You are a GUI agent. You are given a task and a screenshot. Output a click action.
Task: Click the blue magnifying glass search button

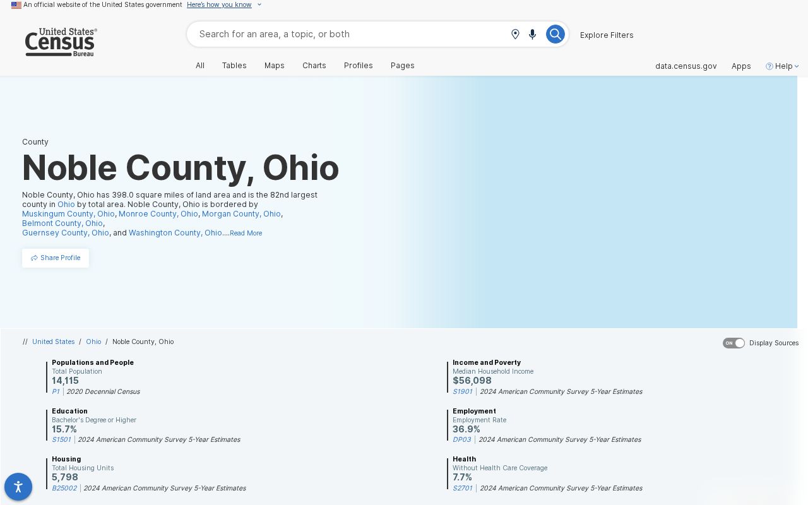pos(555,34)
